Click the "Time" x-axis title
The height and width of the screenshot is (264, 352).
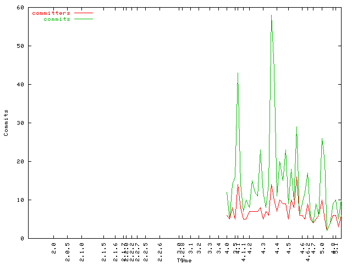coord(184,260)
